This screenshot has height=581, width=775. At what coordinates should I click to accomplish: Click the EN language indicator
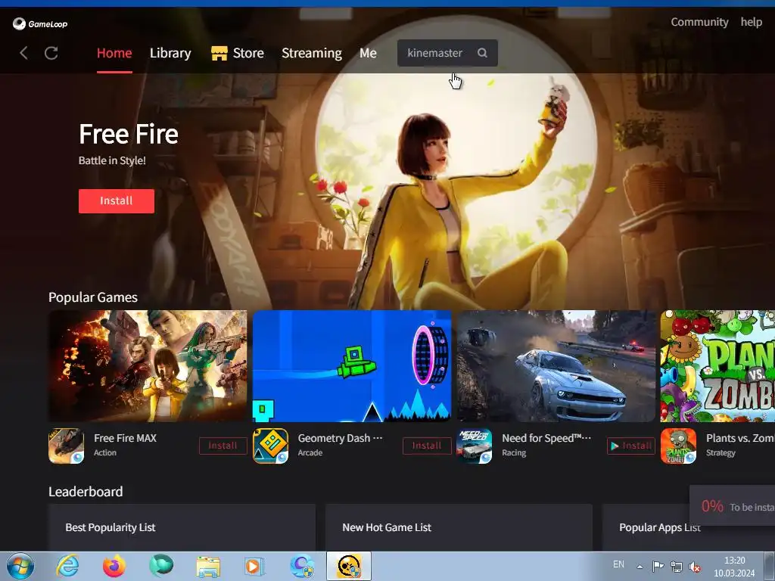tap(618, 564)
